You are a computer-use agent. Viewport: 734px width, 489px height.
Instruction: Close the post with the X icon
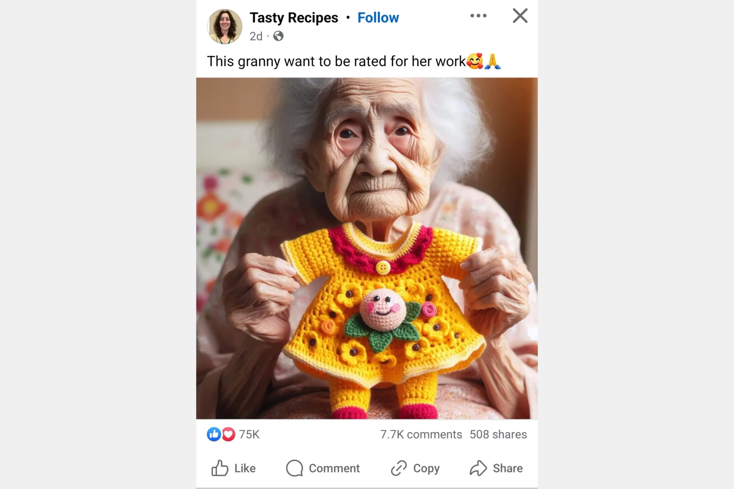click(x=520, y=15)
